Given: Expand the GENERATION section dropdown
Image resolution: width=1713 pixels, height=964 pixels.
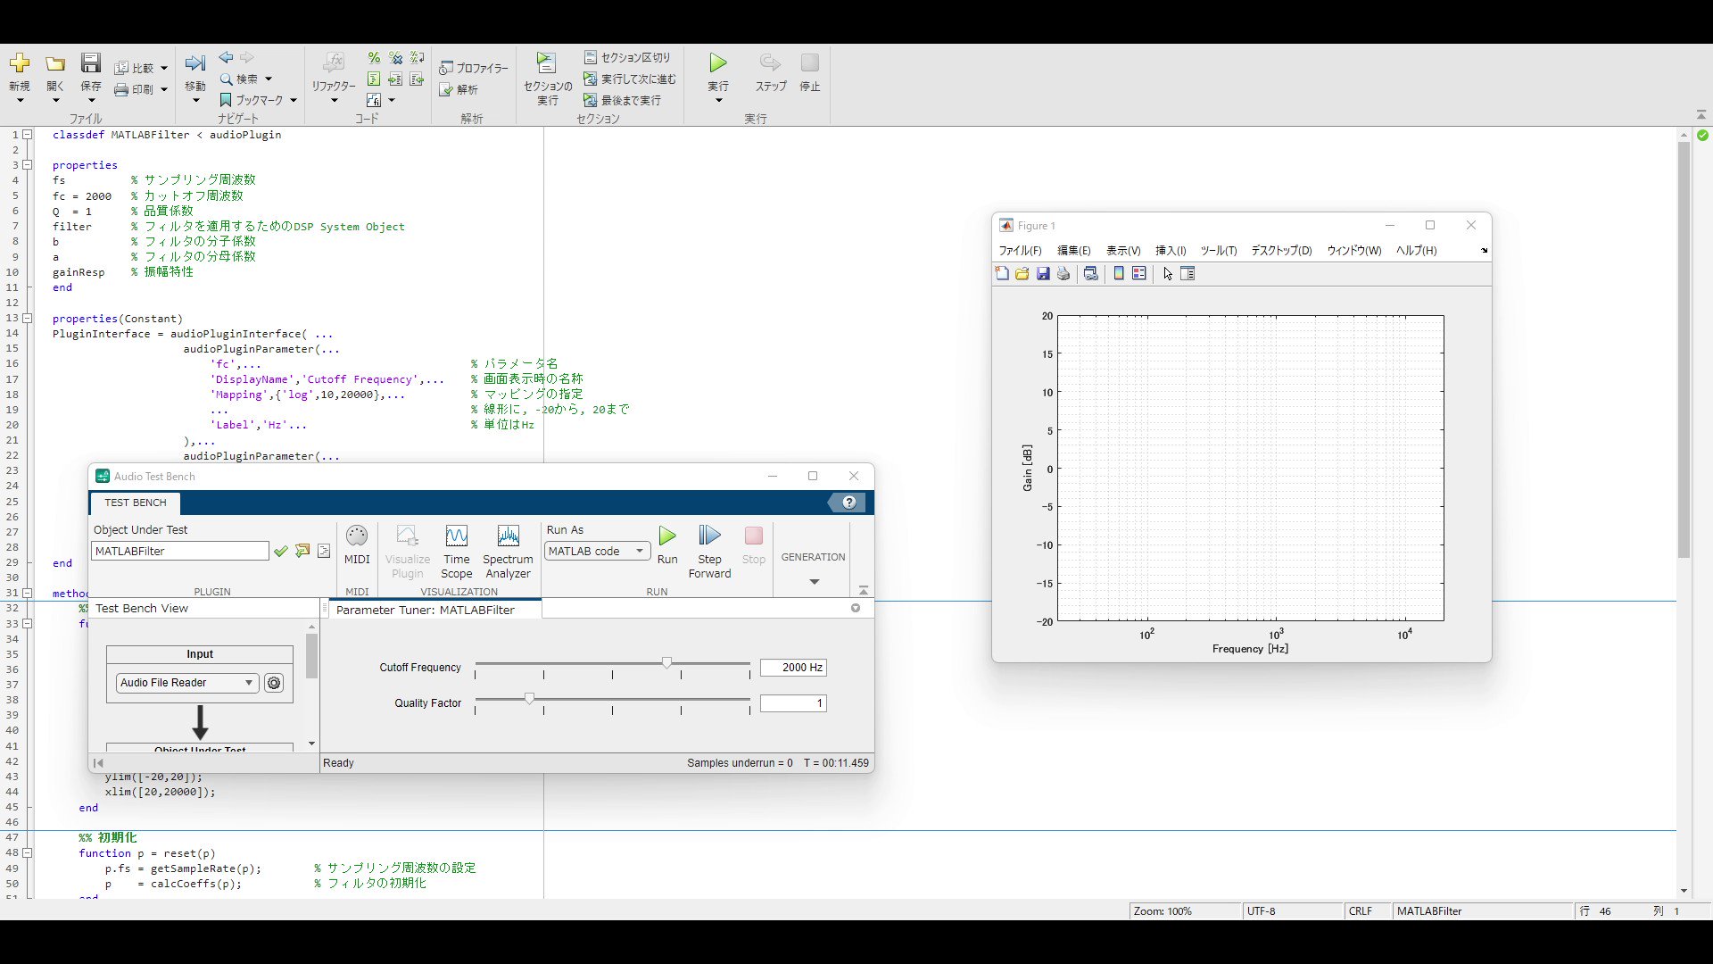Looking at the screenshot, I should pos(812,580).
